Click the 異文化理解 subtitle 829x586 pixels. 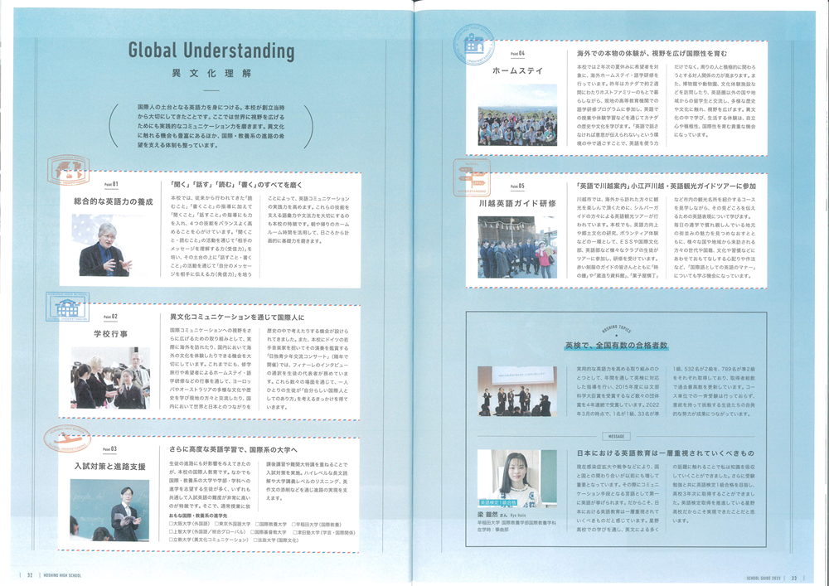[x=211, y=74]
